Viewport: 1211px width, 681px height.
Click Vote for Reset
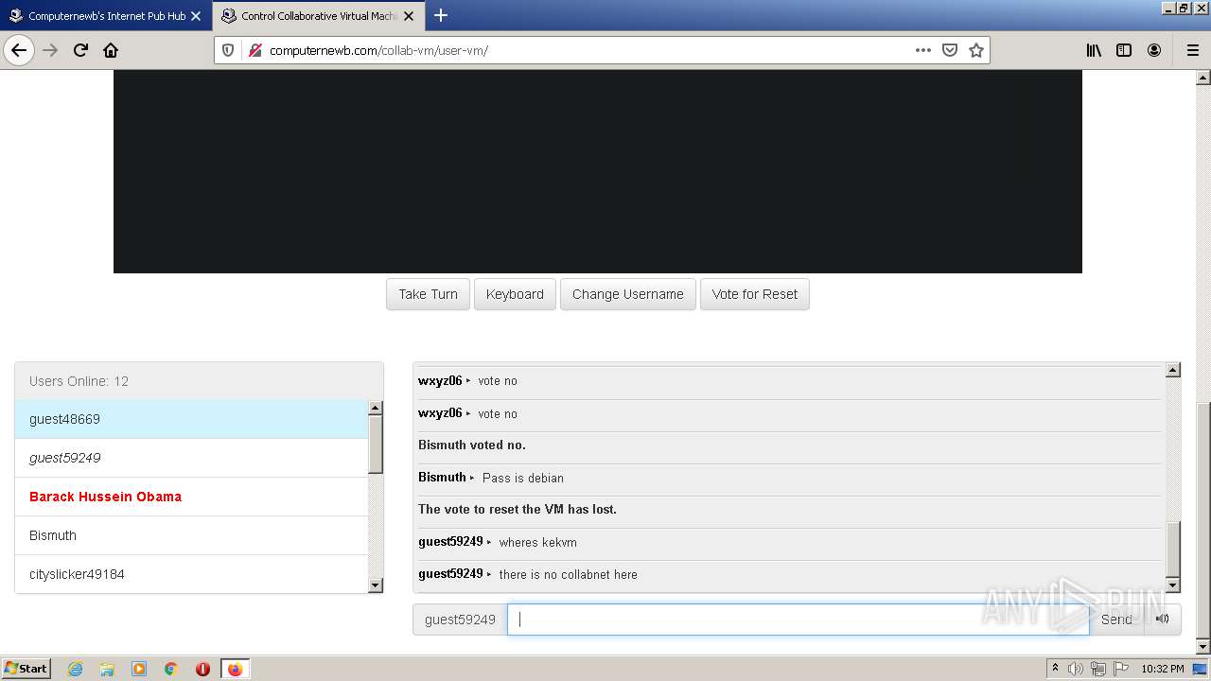[755, 294]
